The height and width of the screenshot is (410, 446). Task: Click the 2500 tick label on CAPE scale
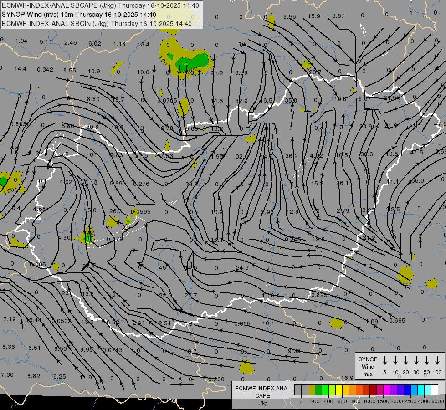pos(410,401)
